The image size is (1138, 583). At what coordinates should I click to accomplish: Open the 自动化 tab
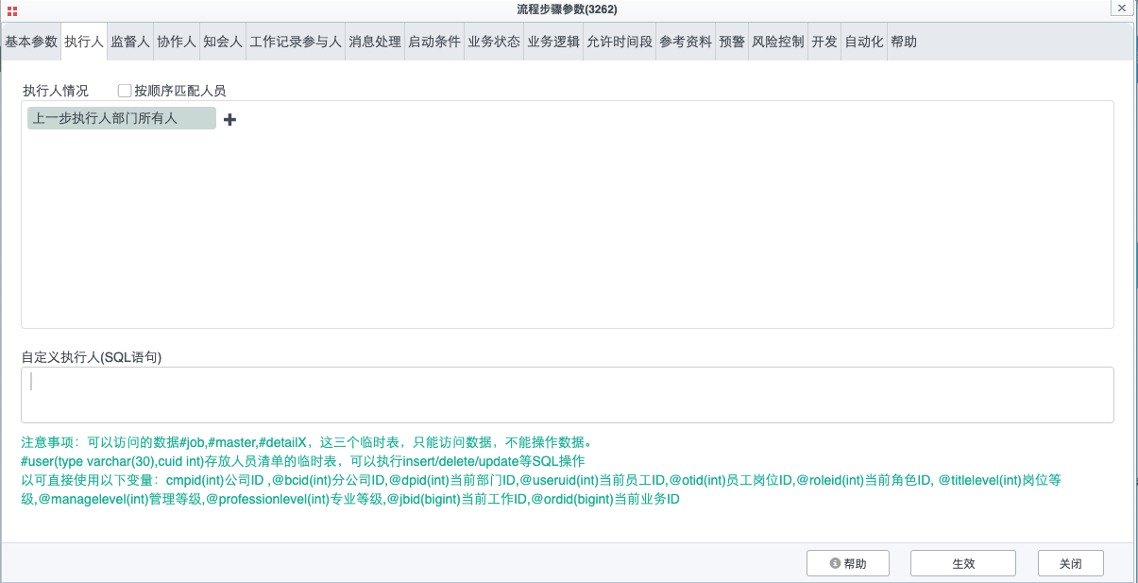863,43
